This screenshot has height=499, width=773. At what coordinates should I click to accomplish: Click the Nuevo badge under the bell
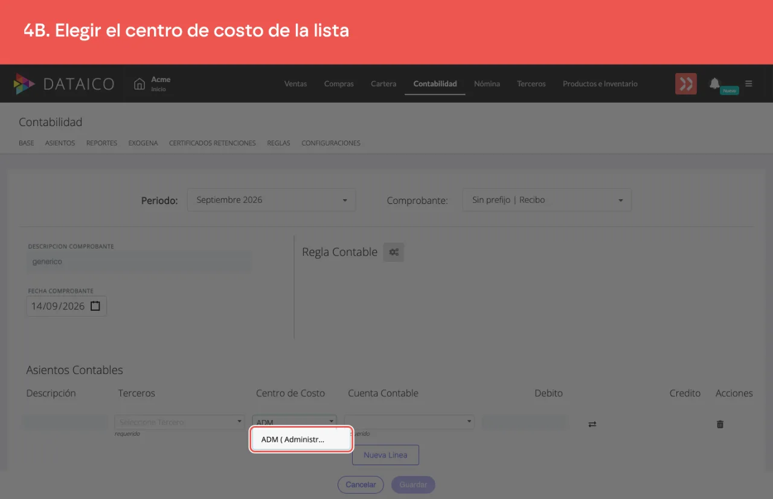730,91
